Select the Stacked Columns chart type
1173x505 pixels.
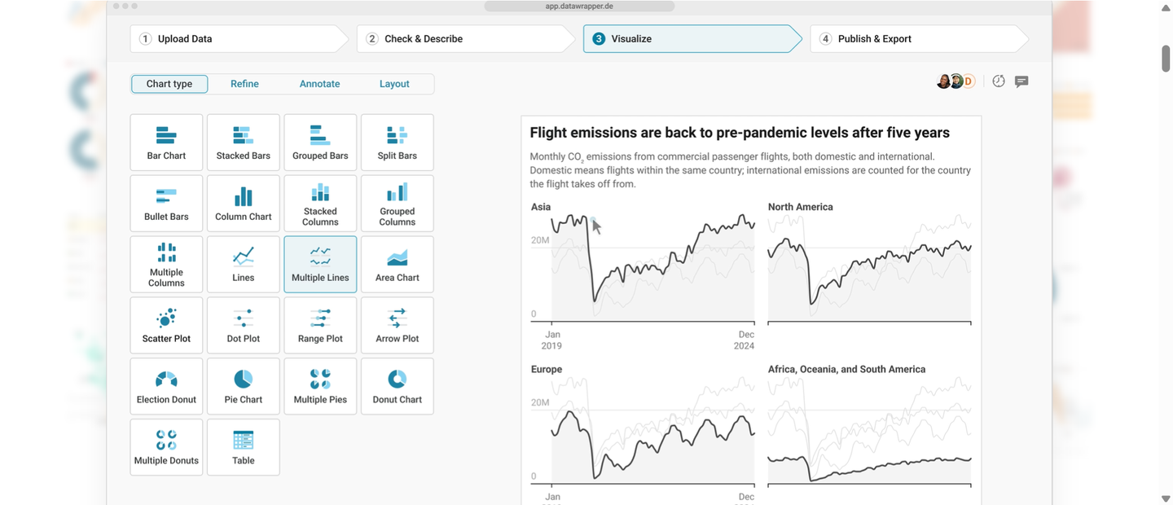pyautogui.click(x=320, y=204)
